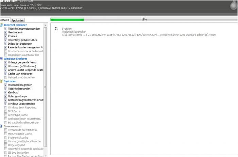Image resolution: width=238 pixels, height=157 pixels.
Task: Toggle Index.dat bestanden checkbox
Action: (6, 44)
